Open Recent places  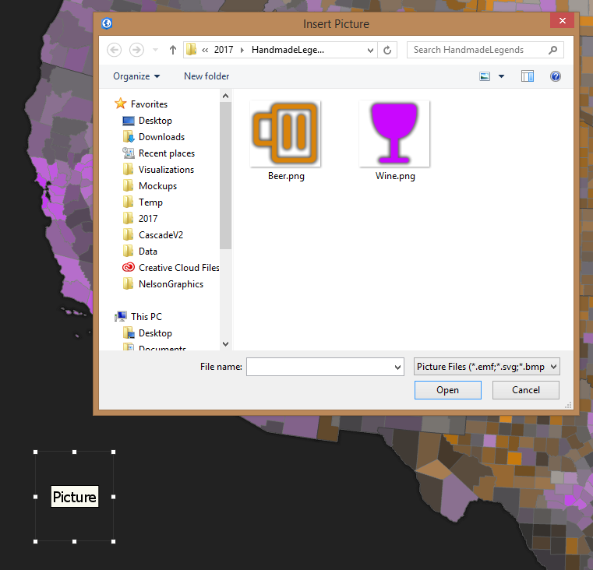pyautogui.click(x=167, y=153)
